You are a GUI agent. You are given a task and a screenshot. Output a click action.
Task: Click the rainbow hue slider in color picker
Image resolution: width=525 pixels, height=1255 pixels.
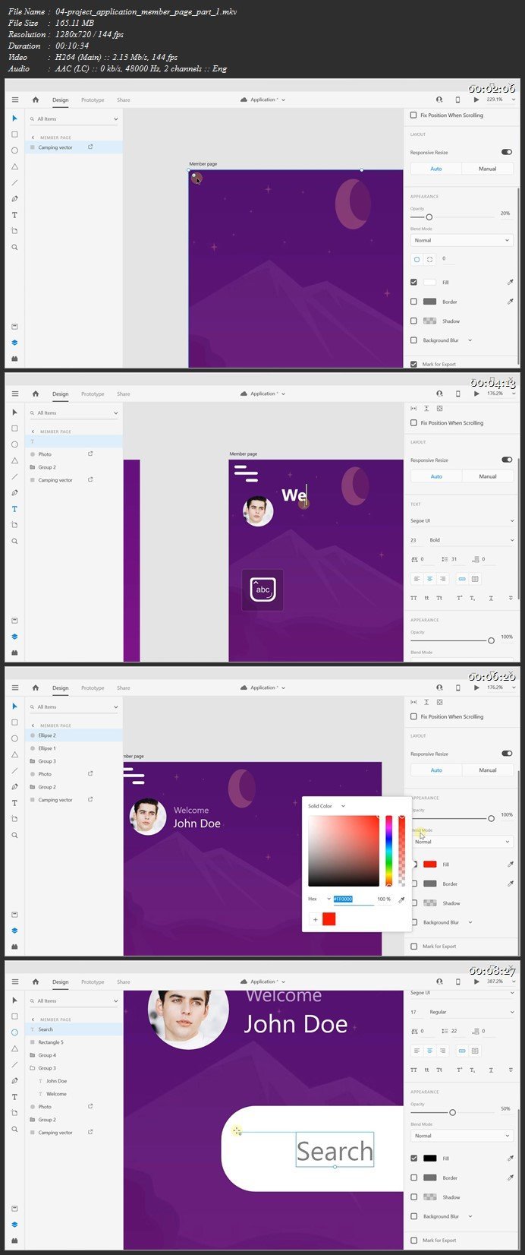tap(389, 851)
